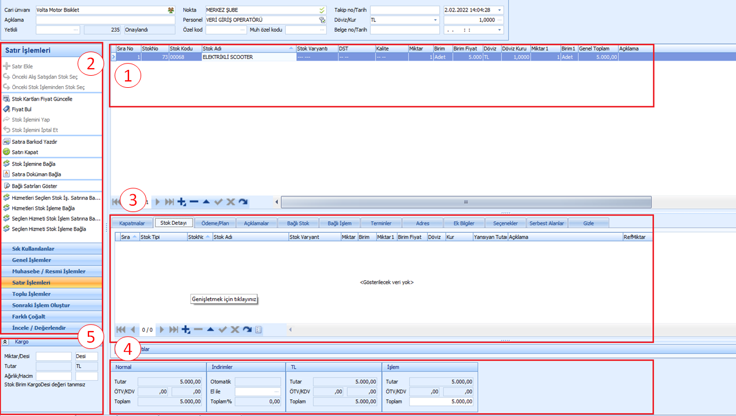Refresh data in Stok Detayı navigator
The height and width of the screenshot is (416, 736).
(x=247, y=329)
